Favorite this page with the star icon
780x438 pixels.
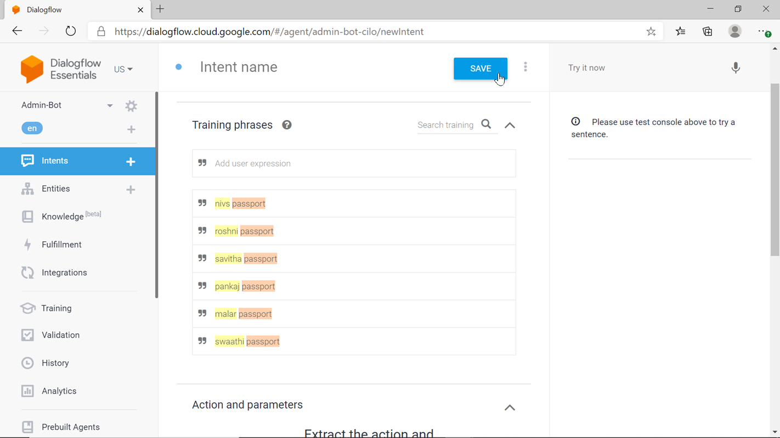[651, 32]
